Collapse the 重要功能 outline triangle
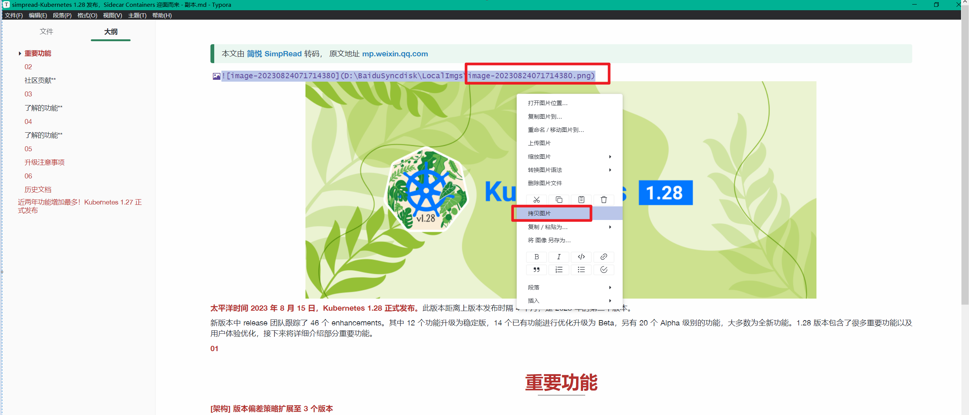 tap(20, 54)
